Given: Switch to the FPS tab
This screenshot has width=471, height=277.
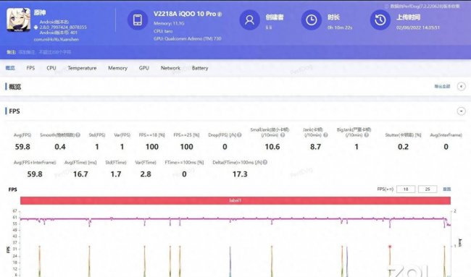Looking at the screenshot, I should 30,68.
